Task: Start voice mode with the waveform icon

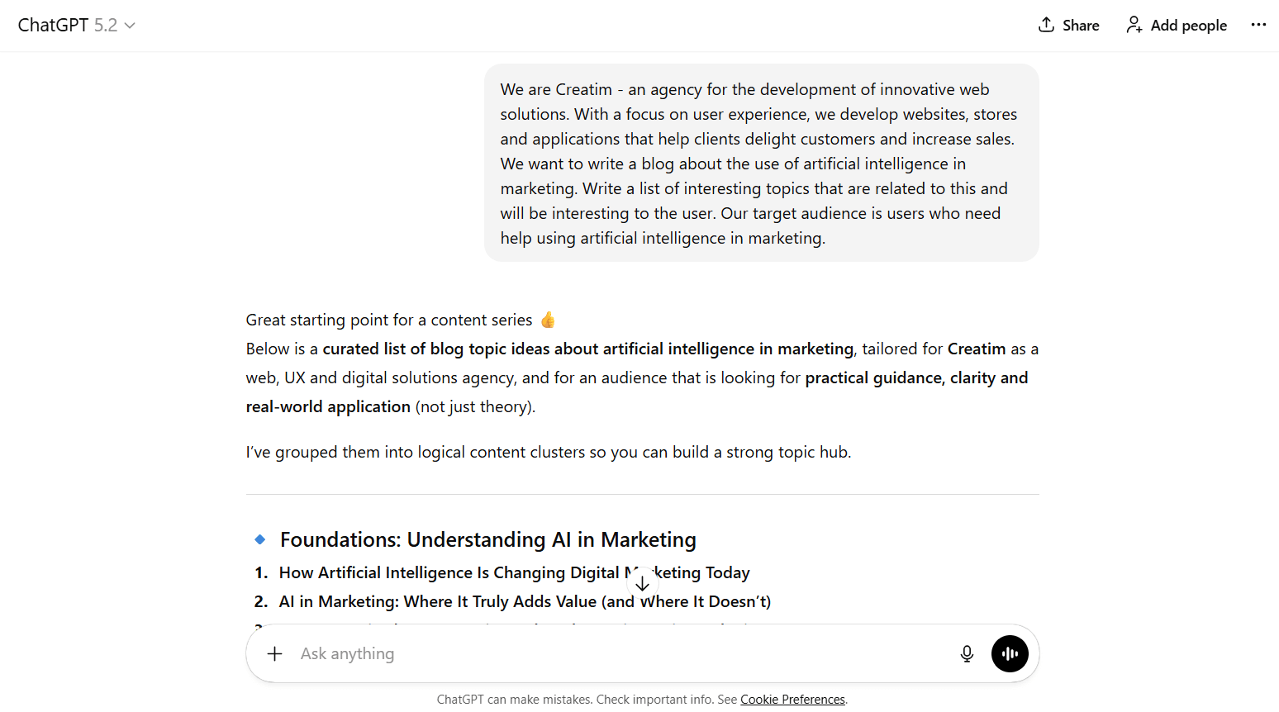Action: 1010,653
